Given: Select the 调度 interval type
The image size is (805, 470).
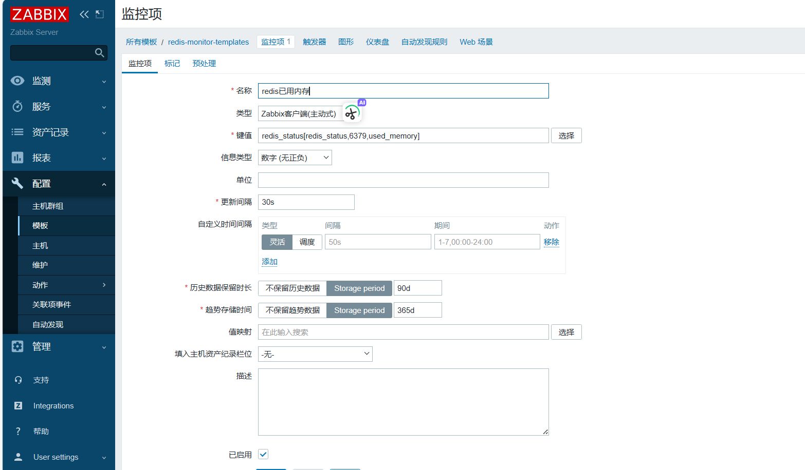Looking at the screenshot, I should (307, 242).
